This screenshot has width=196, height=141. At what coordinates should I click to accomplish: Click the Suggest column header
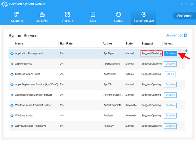(147, 44)
